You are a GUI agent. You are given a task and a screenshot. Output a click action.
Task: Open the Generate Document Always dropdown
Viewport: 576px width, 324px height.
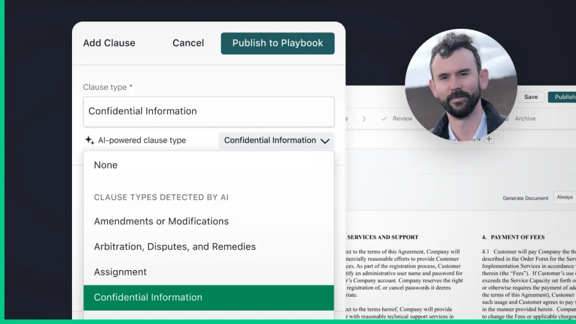point(565,197)
